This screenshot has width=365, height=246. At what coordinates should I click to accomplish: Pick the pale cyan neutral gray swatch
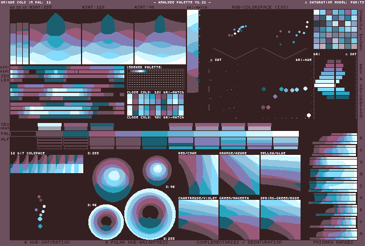pos(50,127)
